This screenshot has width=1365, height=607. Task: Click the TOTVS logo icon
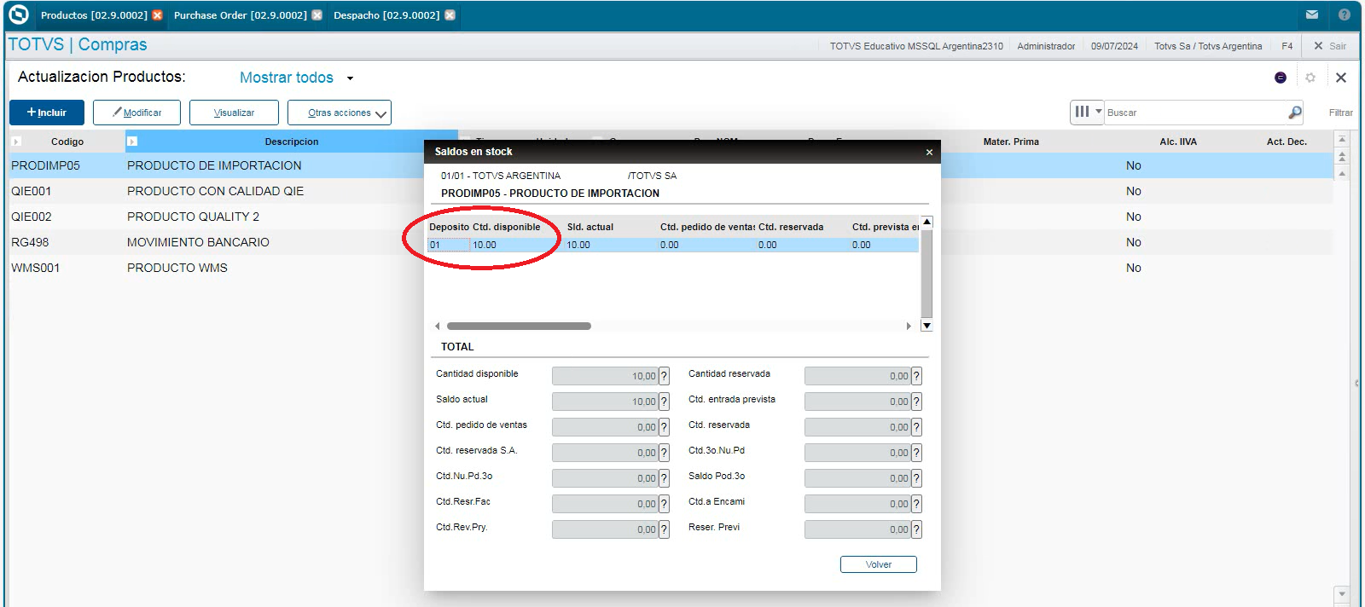click(x=19, y=14)
